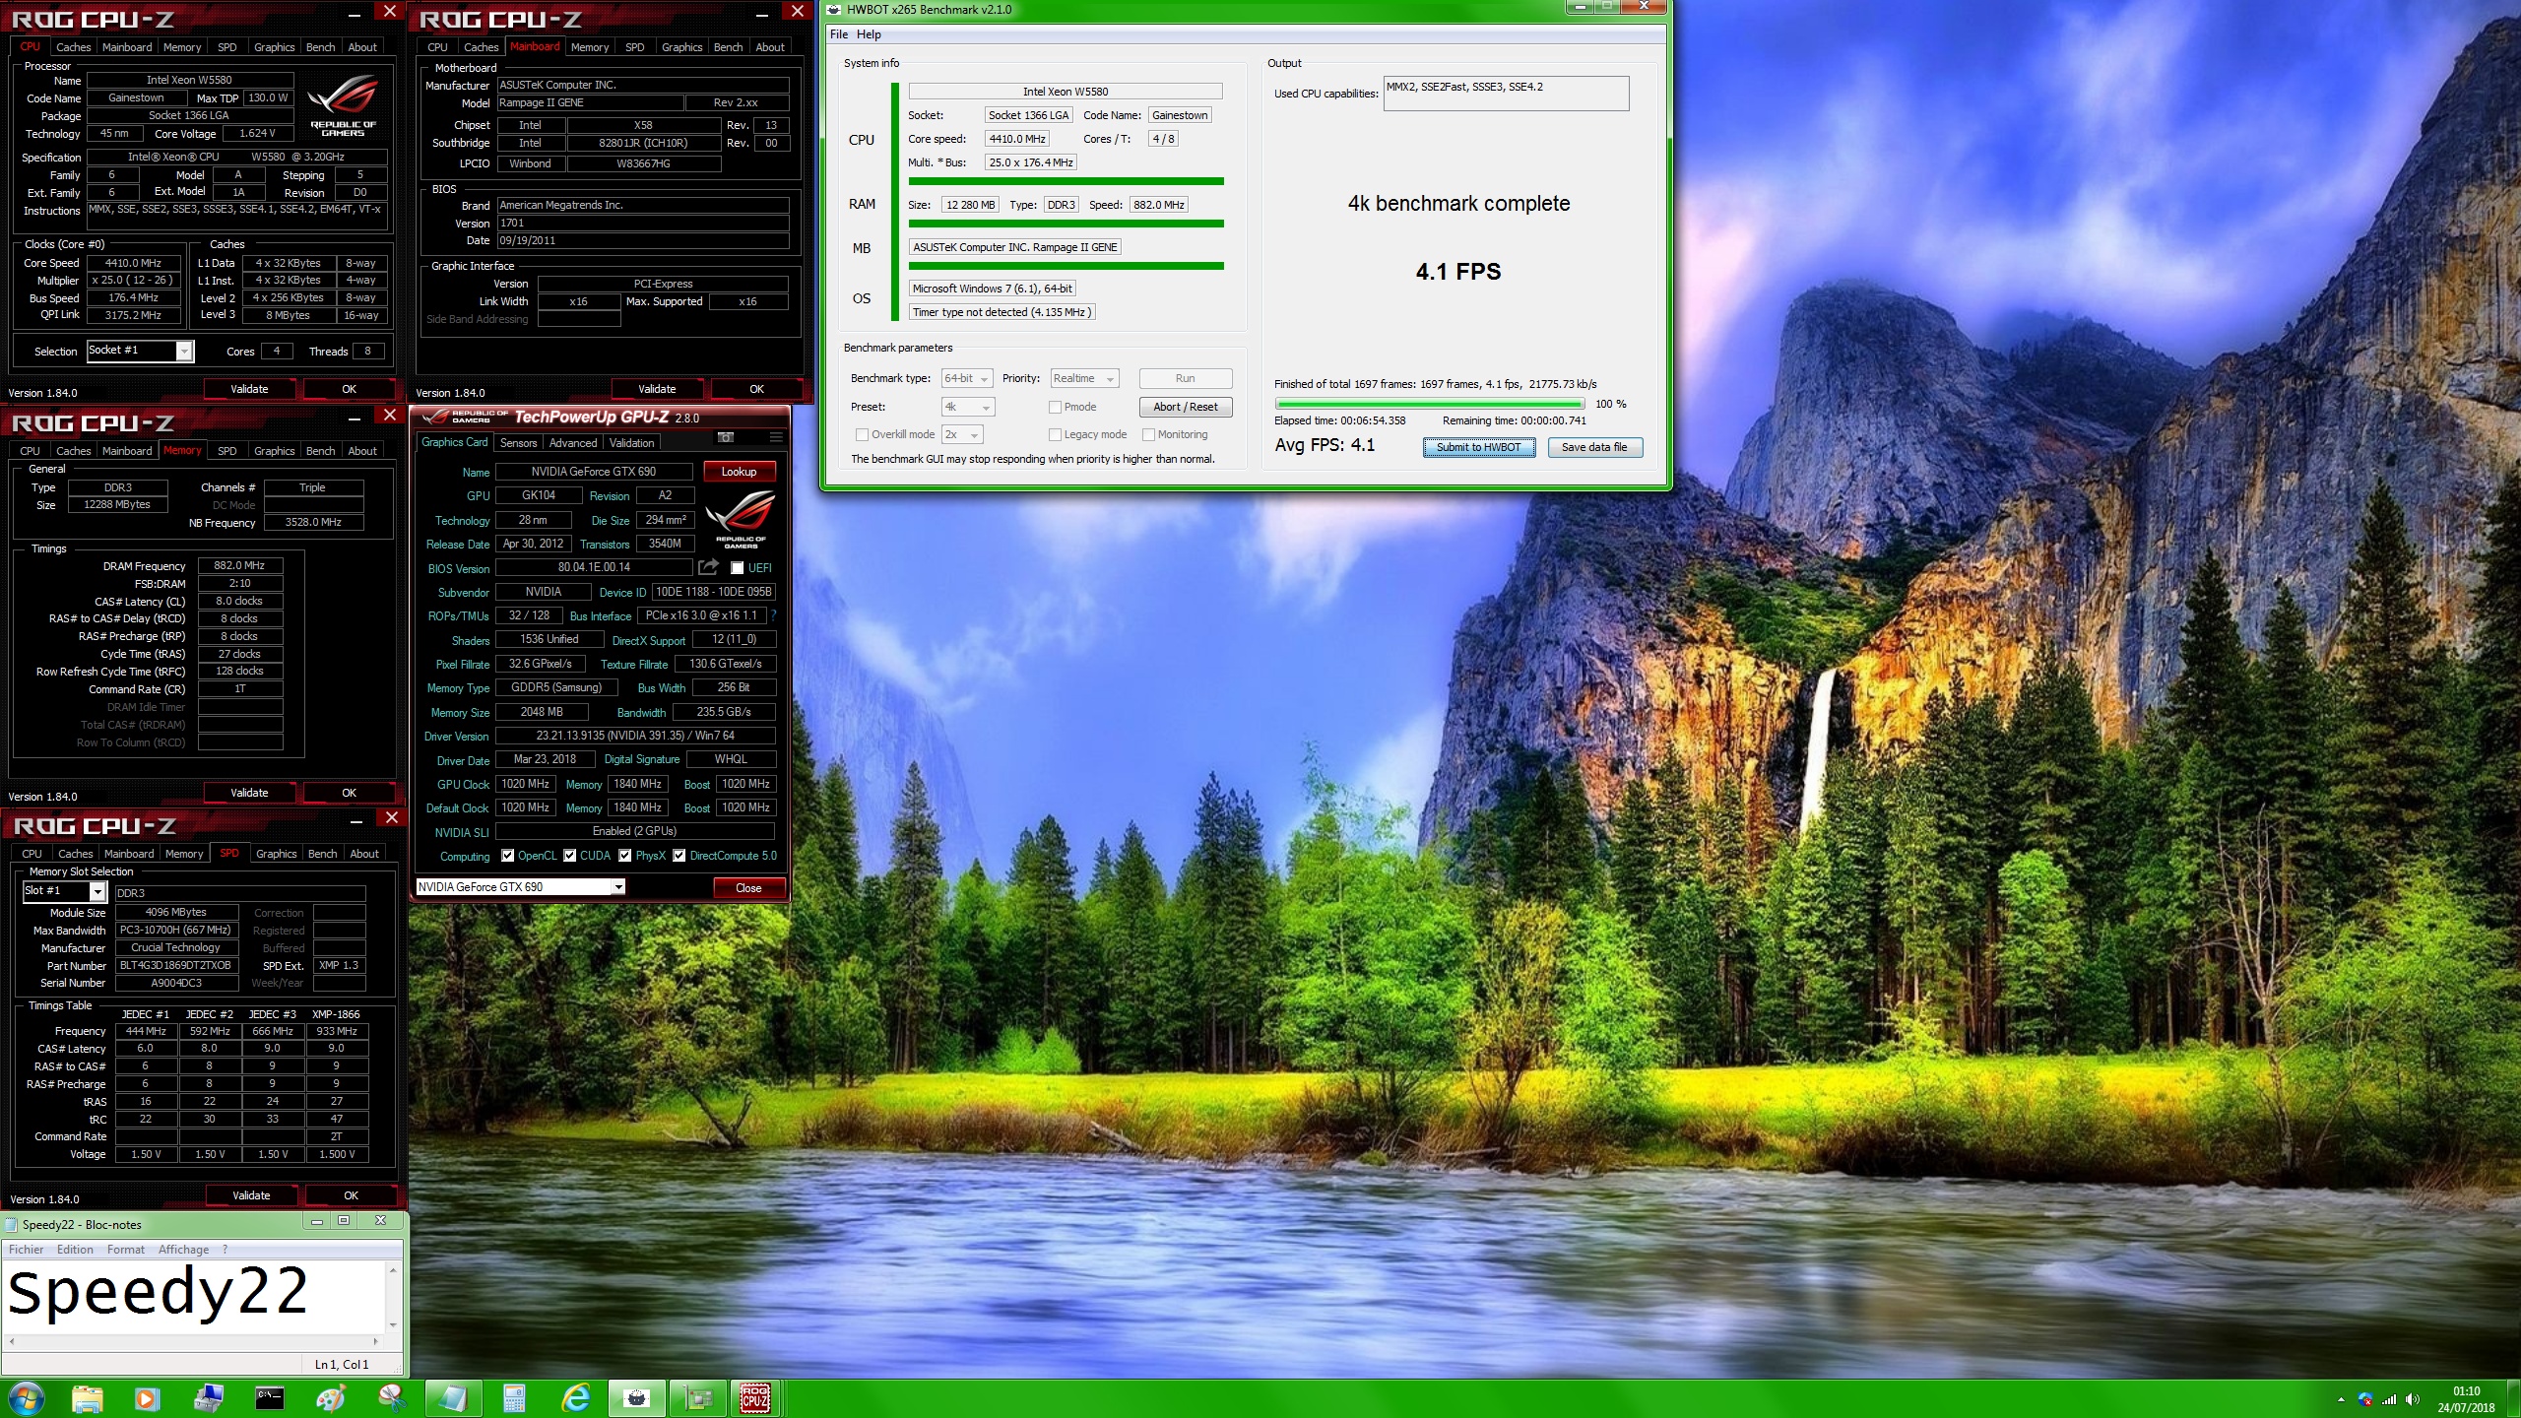Uncheck the PhysX checkbox

(x=624, y=856)
